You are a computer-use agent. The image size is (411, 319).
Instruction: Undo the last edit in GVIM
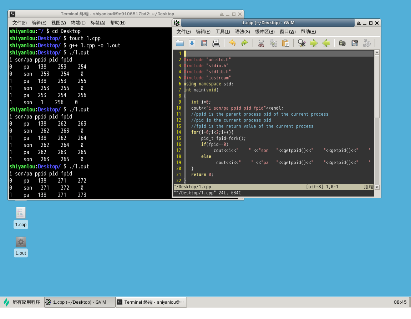[x=232, y=43]
